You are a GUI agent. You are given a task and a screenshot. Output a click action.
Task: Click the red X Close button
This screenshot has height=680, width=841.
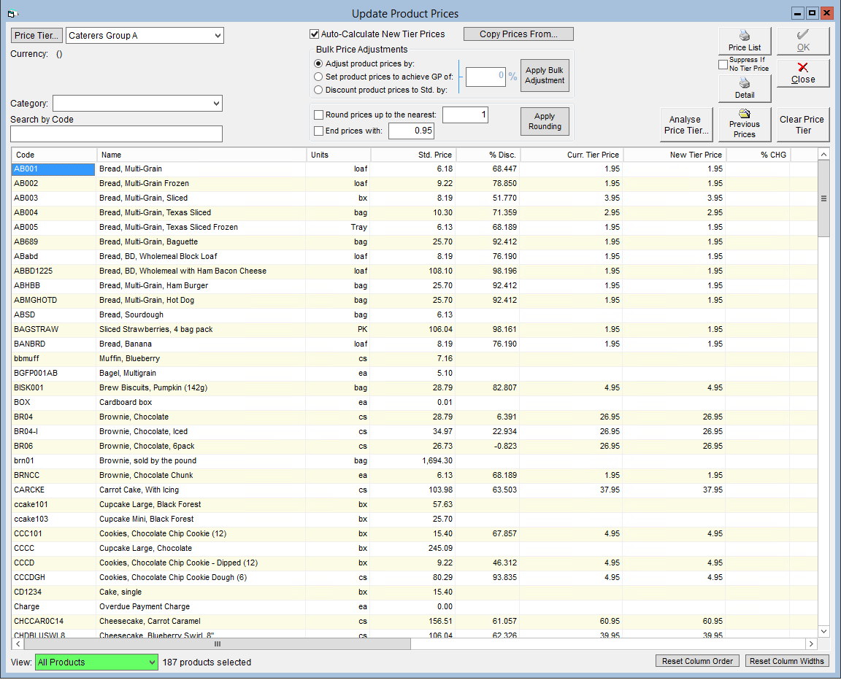click(x=803, y=73)
